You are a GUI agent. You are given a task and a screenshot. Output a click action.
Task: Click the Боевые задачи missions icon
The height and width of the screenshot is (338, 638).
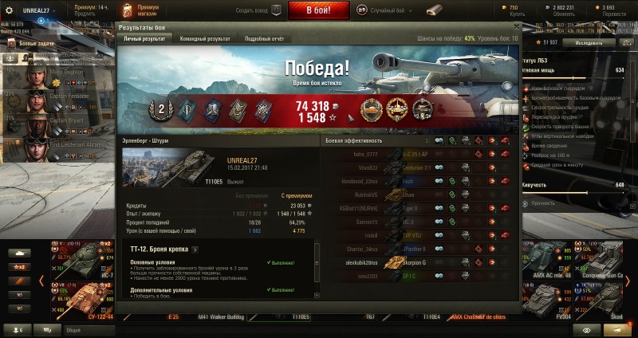tap(11, 43)
